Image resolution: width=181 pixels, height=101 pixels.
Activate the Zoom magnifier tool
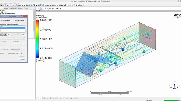tap(46, 8)
